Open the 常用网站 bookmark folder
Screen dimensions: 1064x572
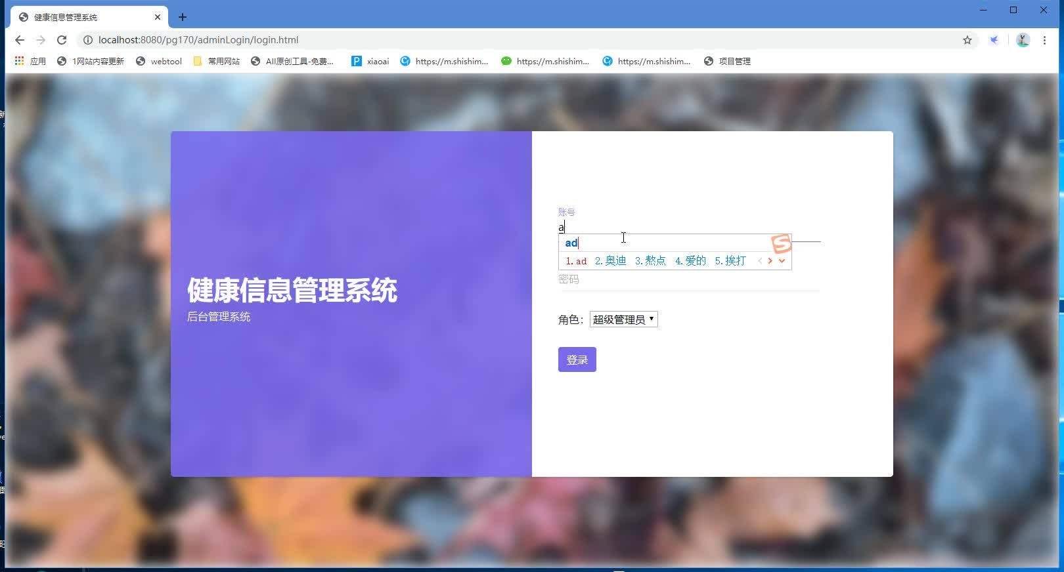216,61
